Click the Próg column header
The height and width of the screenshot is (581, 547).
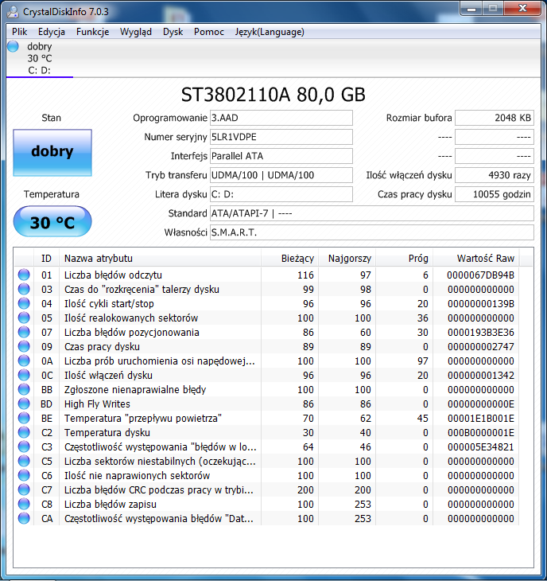(x=405, y=258)
